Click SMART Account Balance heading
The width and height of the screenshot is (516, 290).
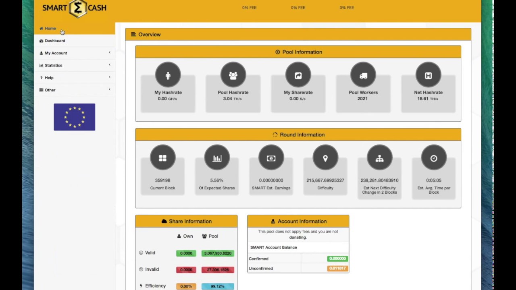273,247
